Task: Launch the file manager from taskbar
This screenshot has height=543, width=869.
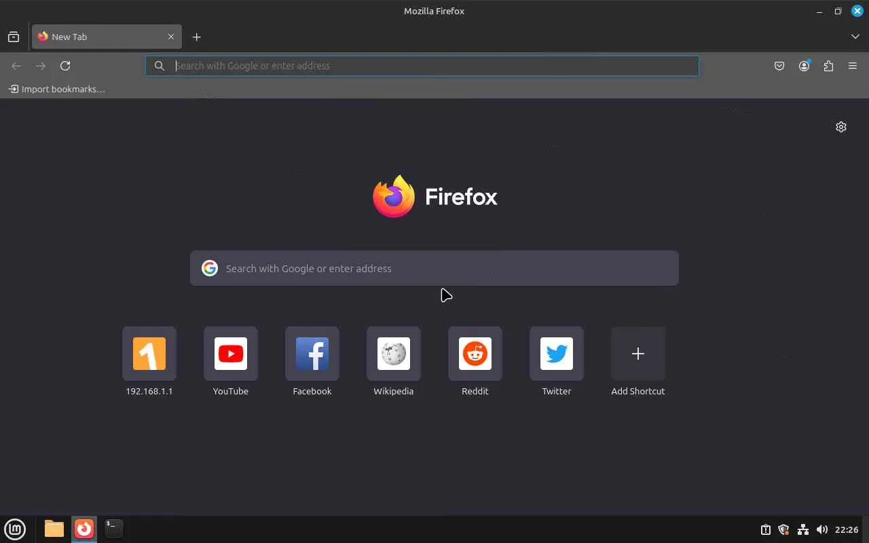Action: tap(54, 529)
